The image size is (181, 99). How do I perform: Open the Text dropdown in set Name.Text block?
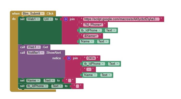tap(49, 80)
